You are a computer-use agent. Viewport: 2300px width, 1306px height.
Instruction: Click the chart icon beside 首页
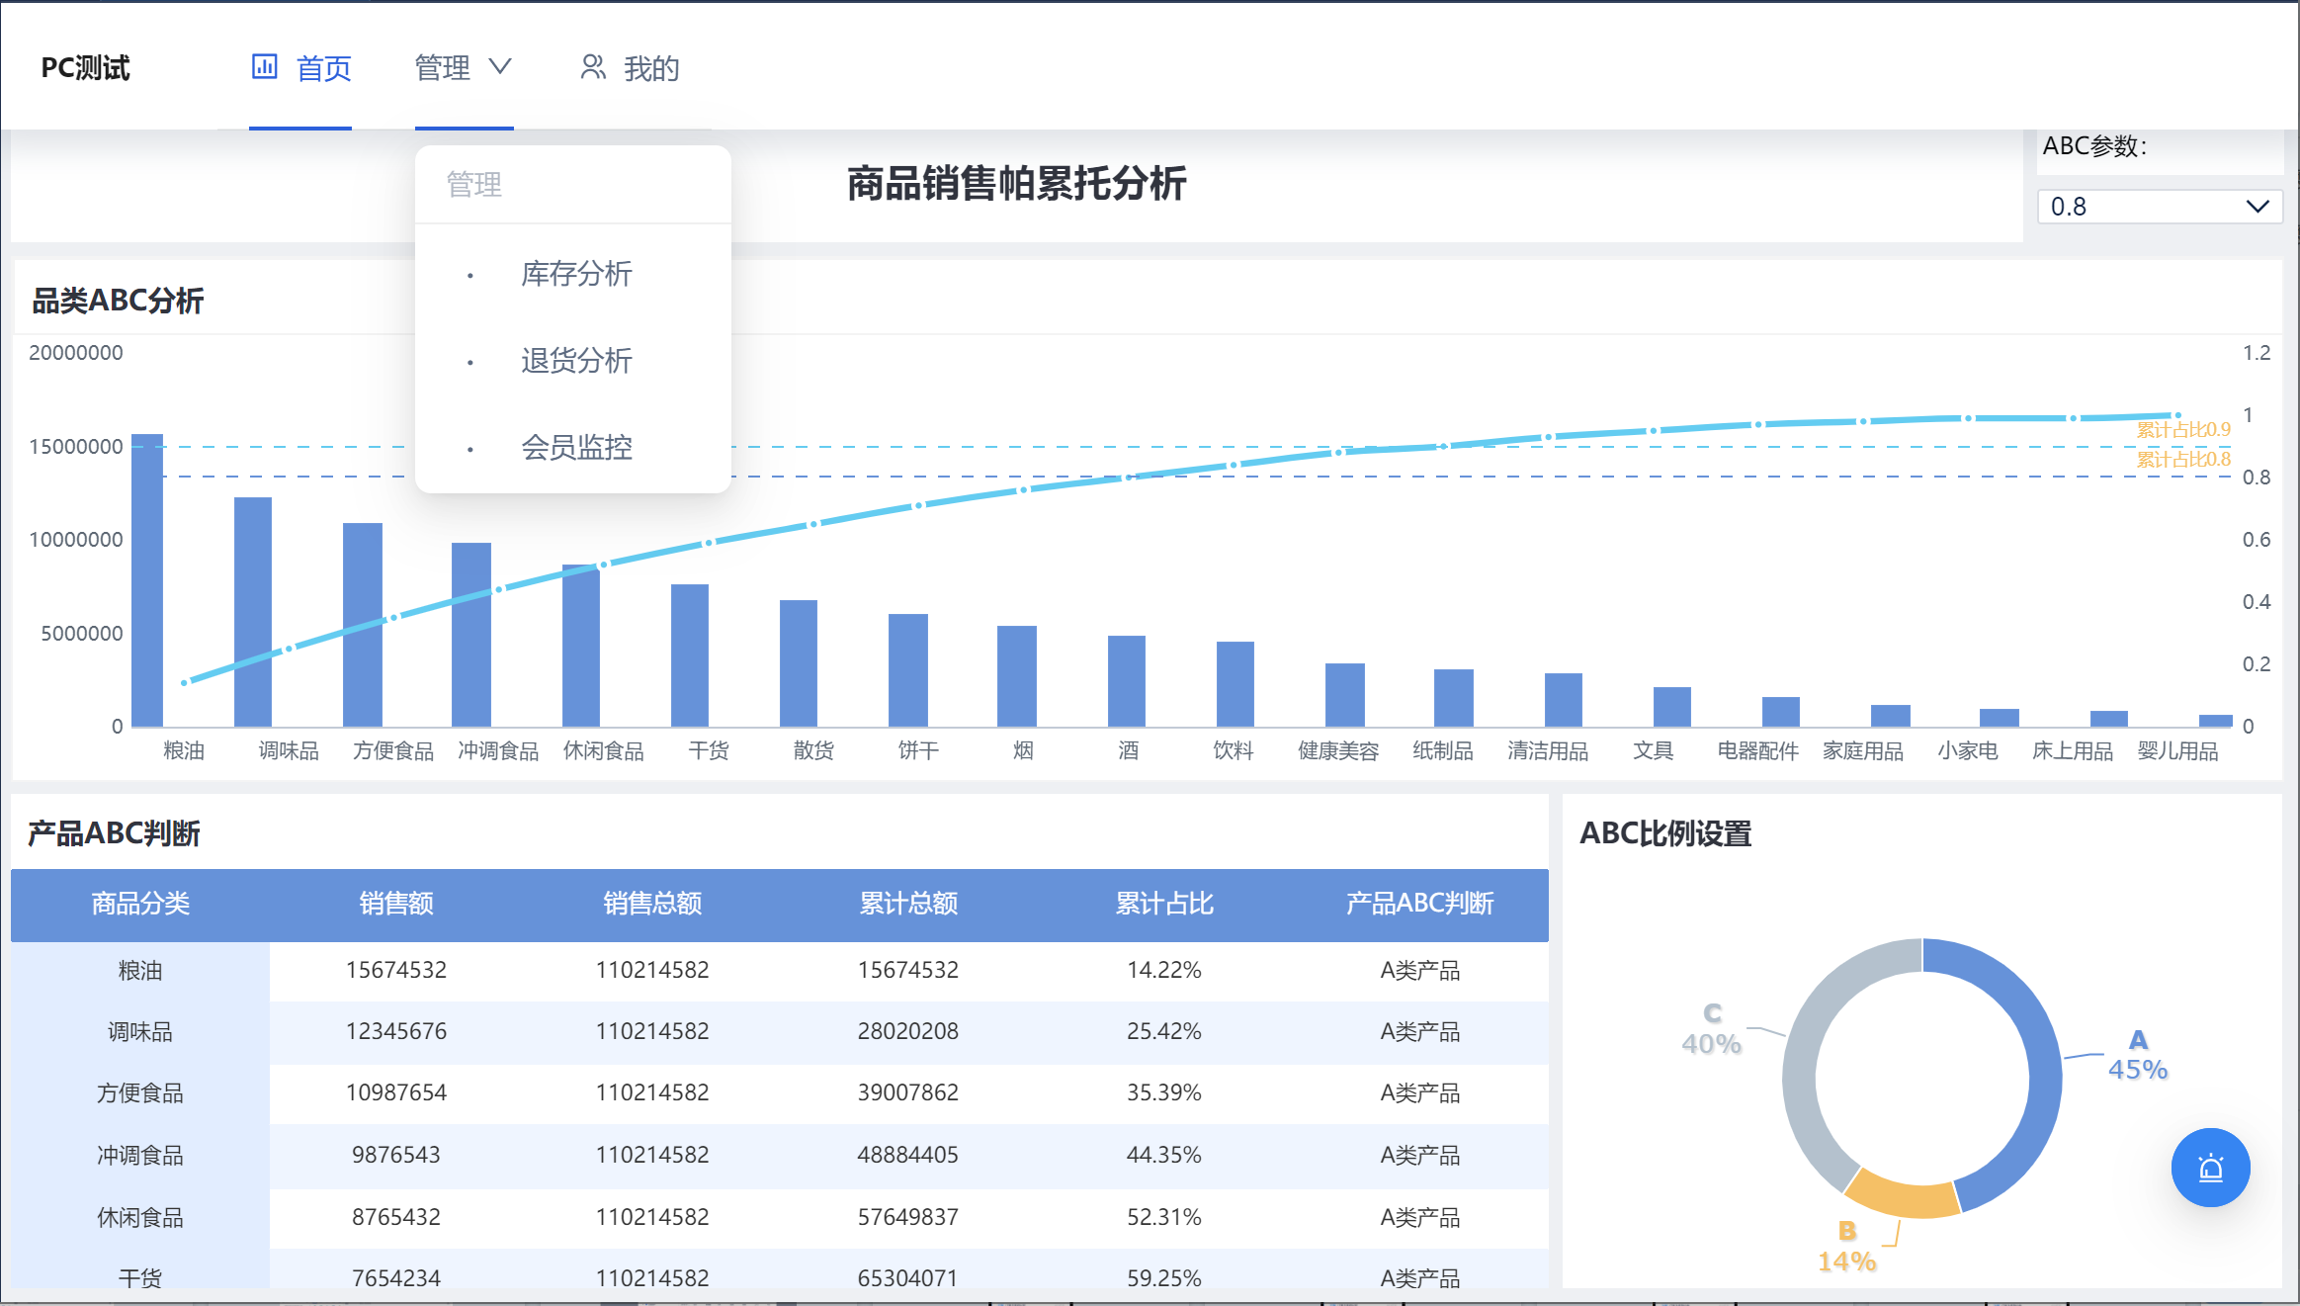tap(264, 67)
